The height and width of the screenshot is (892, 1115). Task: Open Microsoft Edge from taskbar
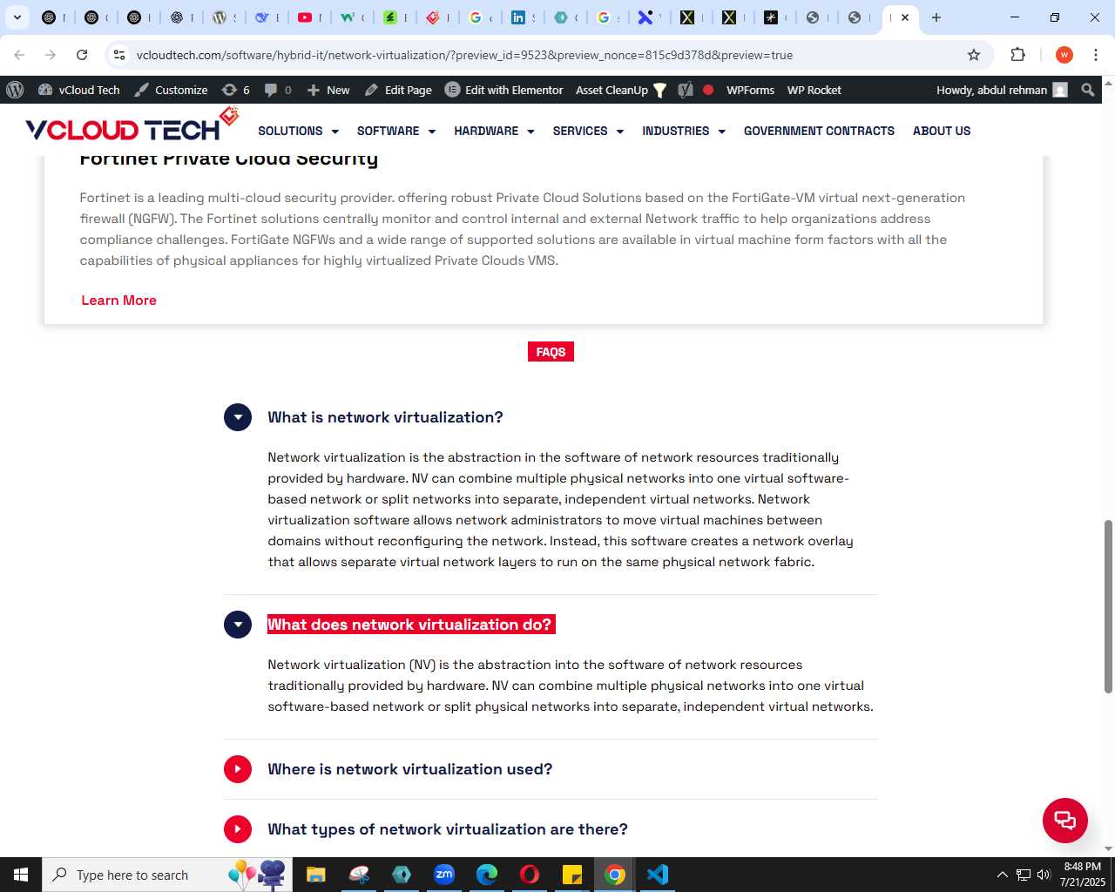487,875
